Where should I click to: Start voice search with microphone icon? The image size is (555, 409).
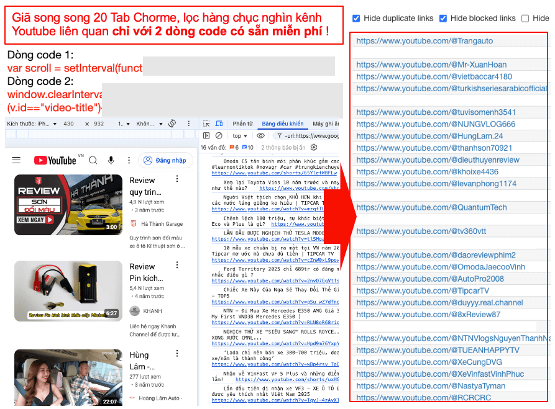(111, 160)
